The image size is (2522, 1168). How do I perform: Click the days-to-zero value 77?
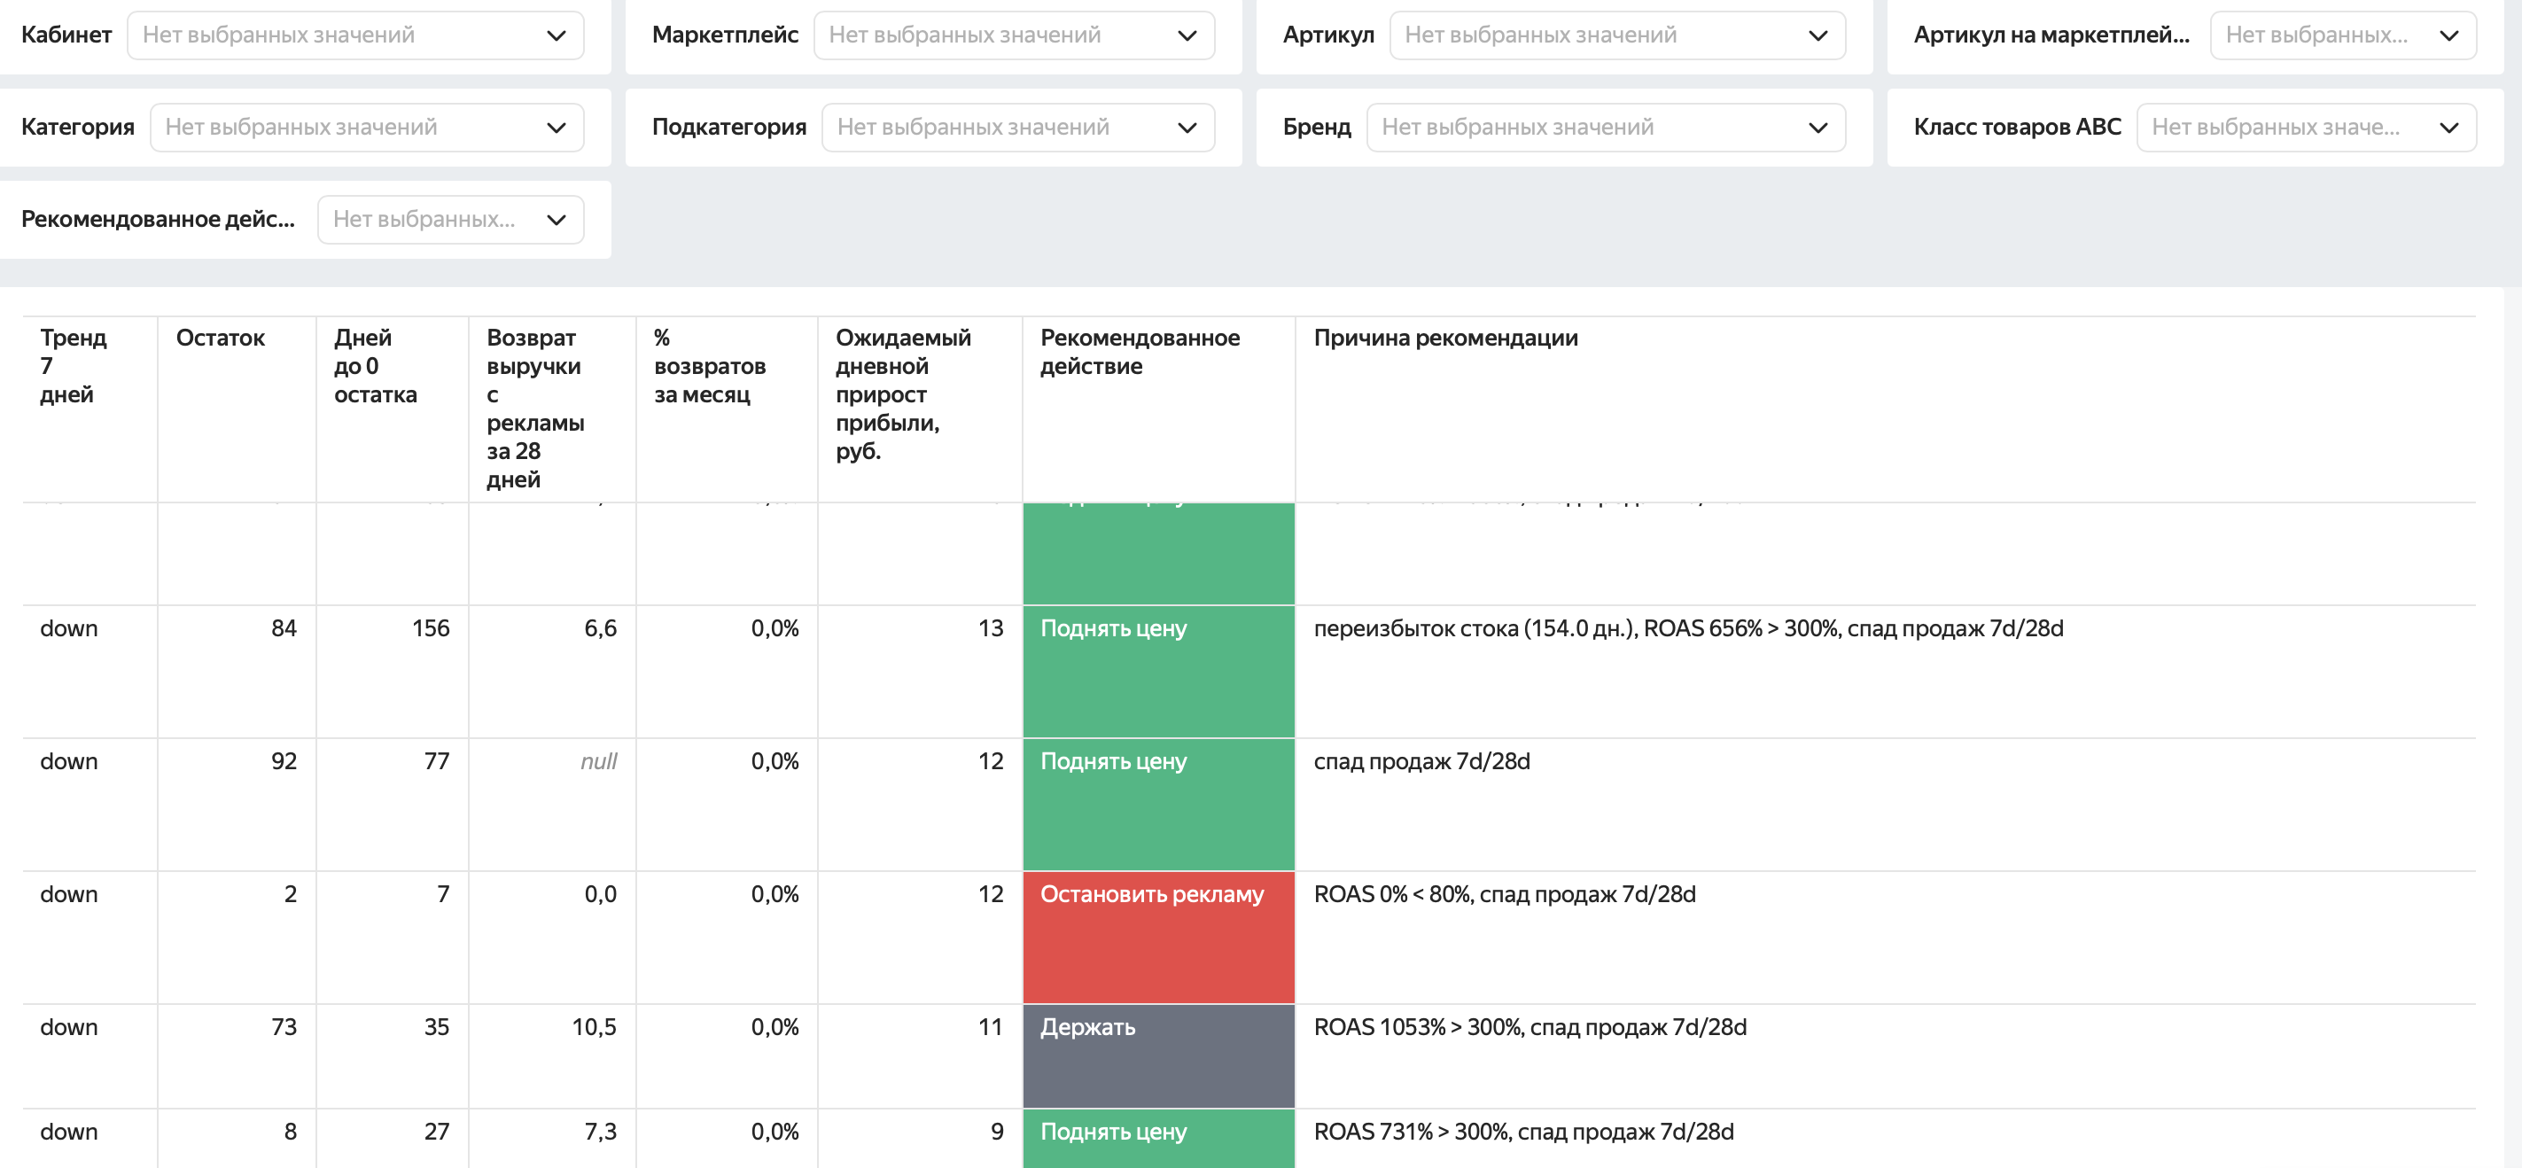click(437, 762)
